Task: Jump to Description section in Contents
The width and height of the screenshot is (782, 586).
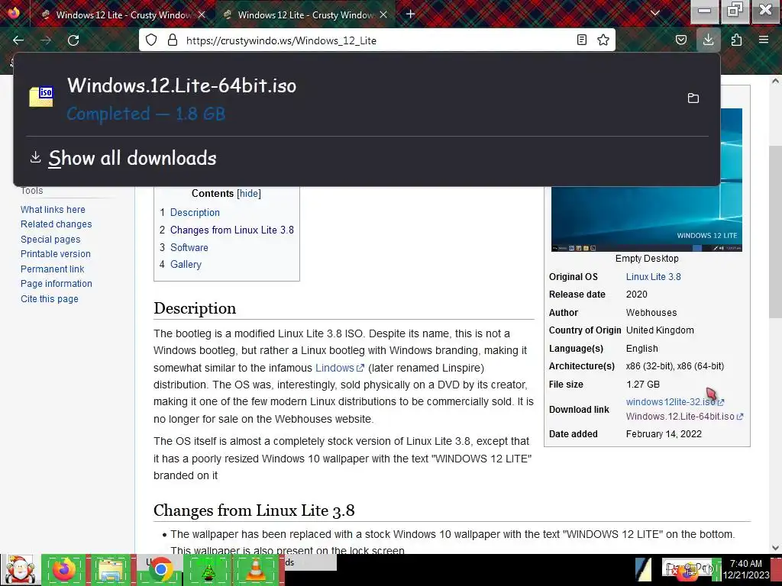Action: coord(195,212)
